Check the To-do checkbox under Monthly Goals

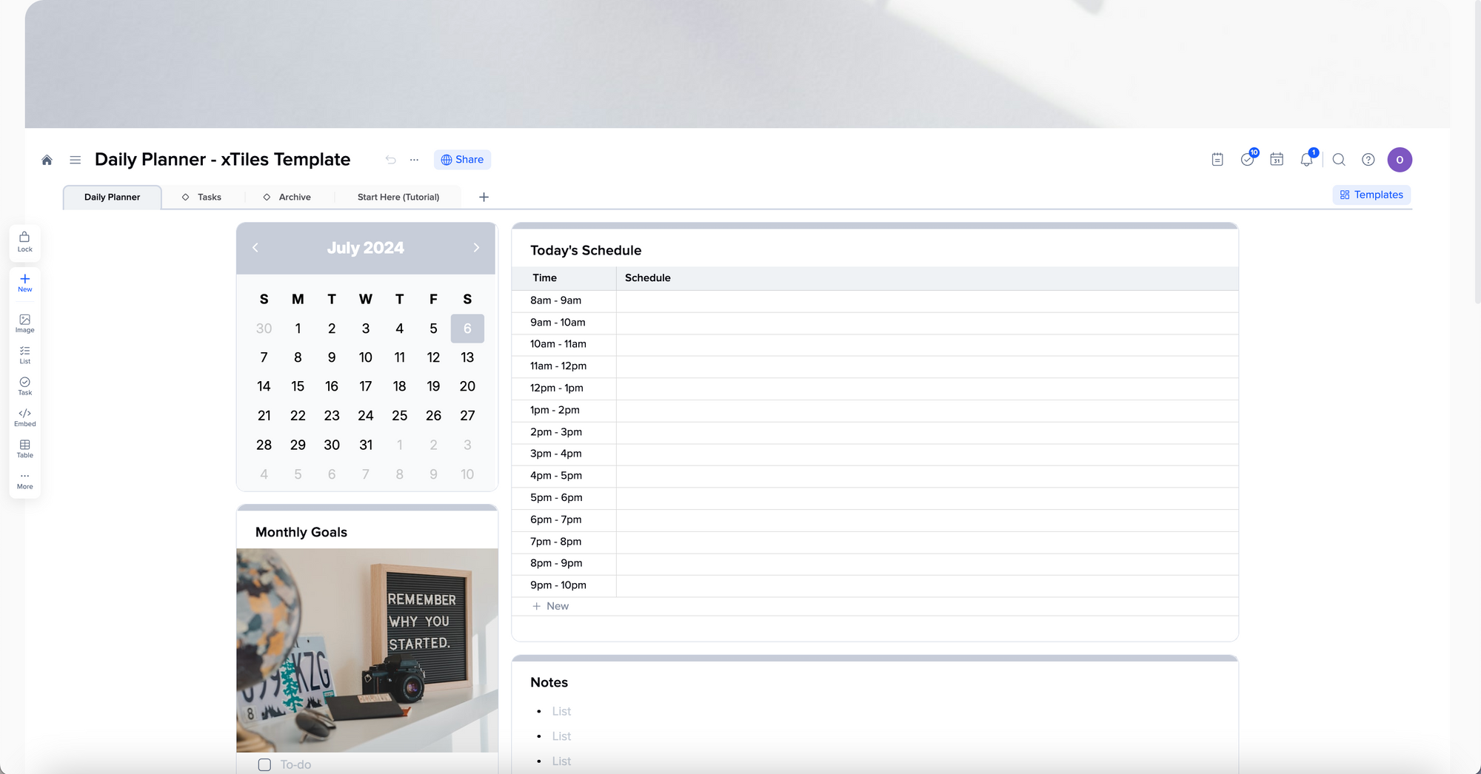point(264,764)
